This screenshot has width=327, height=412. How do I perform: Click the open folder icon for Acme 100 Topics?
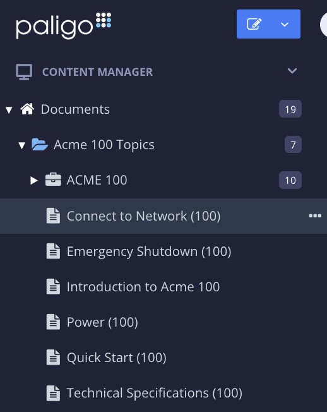tap(40, 144)
